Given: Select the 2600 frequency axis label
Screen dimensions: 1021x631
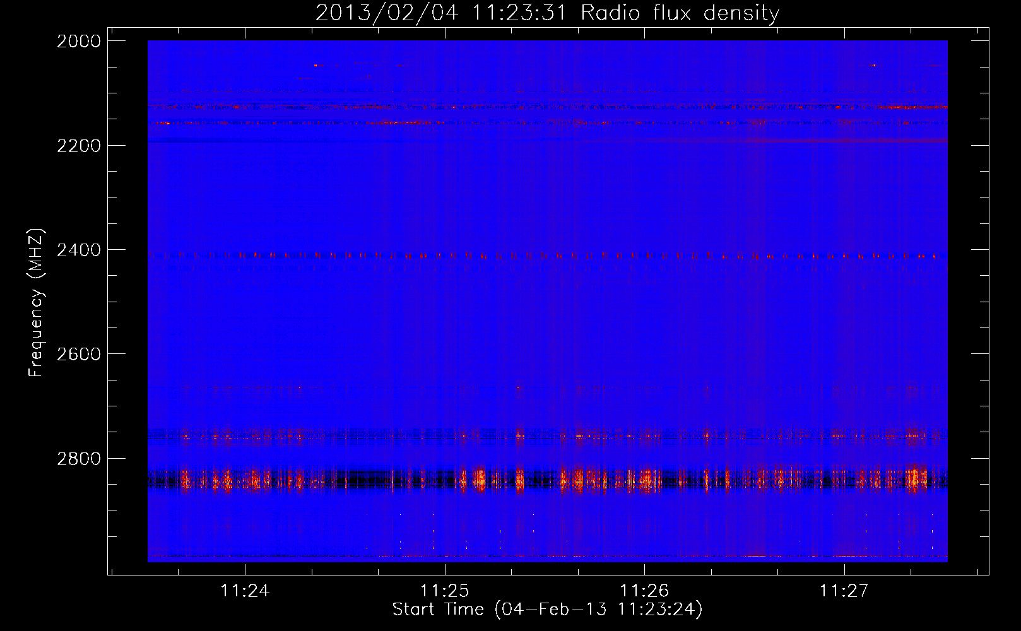Looking at the screenshot, I should point(79,355).
